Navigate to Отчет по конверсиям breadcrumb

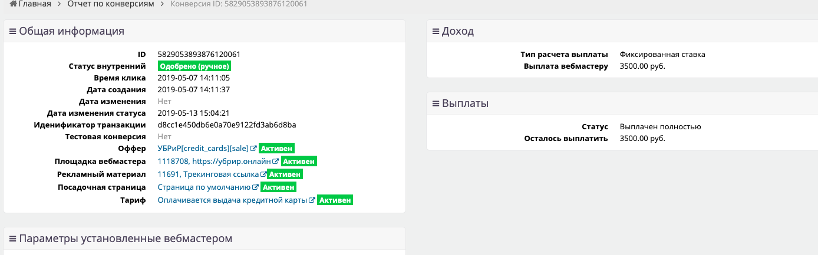119,4
